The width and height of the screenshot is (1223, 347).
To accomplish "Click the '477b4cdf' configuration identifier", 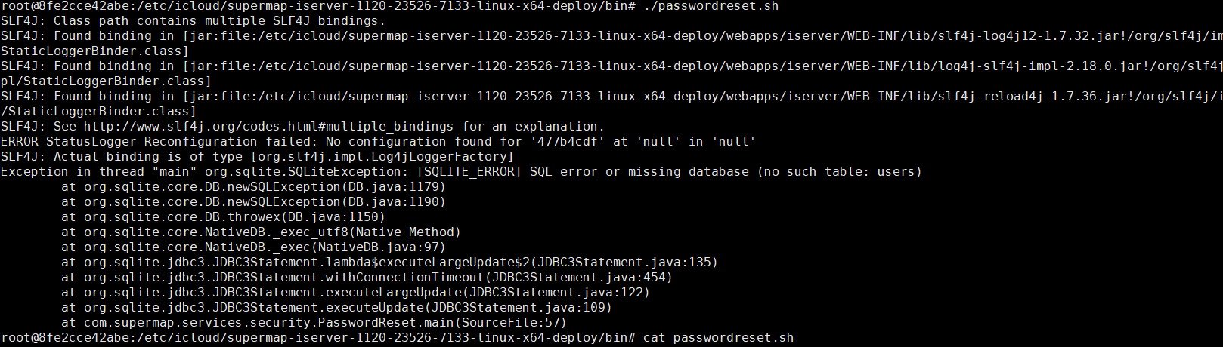I will (568, 142).
